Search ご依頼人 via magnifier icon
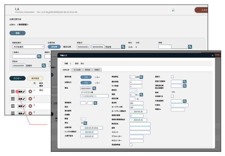The width and height of the screenshot is (225, 156). [39, 56]
